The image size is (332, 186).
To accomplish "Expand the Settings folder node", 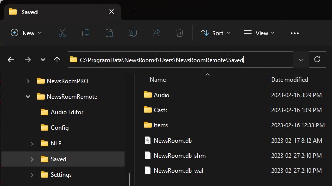I will pyautogui.click(x=32, y=175).
